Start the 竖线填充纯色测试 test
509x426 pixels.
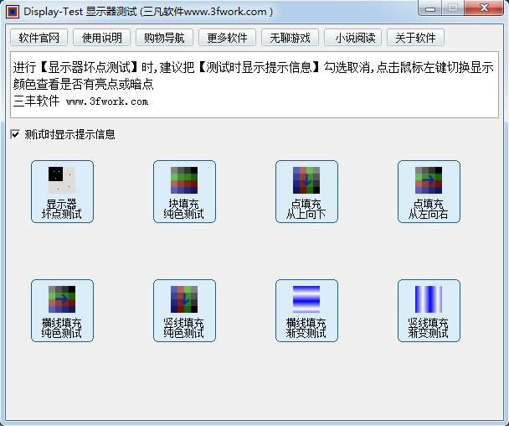(x=184, y=310)
